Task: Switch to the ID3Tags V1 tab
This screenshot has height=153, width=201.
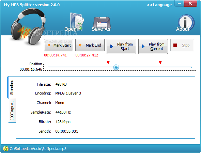Action: (x=12, y=110)
